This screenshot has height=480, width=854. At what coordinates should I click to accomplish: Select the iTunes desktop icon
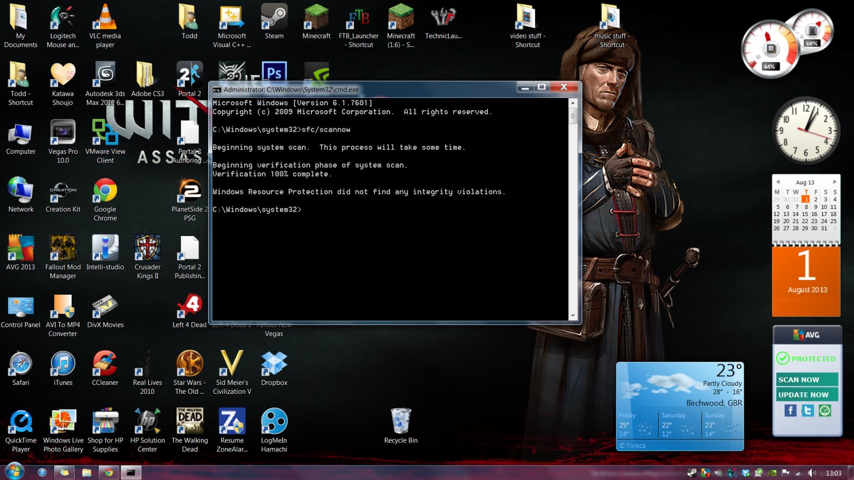click(x=63, y=364)
